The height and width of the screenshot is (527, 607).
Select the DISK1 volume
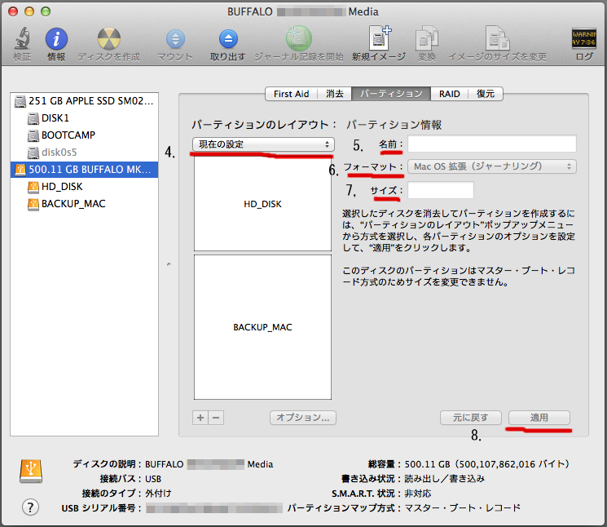84,117
